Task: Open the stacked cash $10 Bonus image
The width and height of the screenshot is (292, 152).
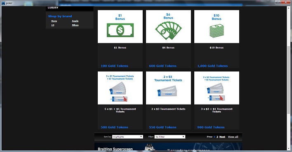Action: click(x=217, y=27)
